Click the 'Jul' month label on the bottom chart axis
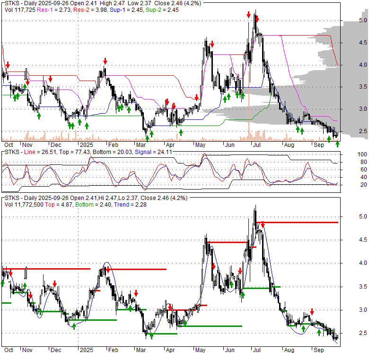The image size is (369, 353). [x=257, y=350]
